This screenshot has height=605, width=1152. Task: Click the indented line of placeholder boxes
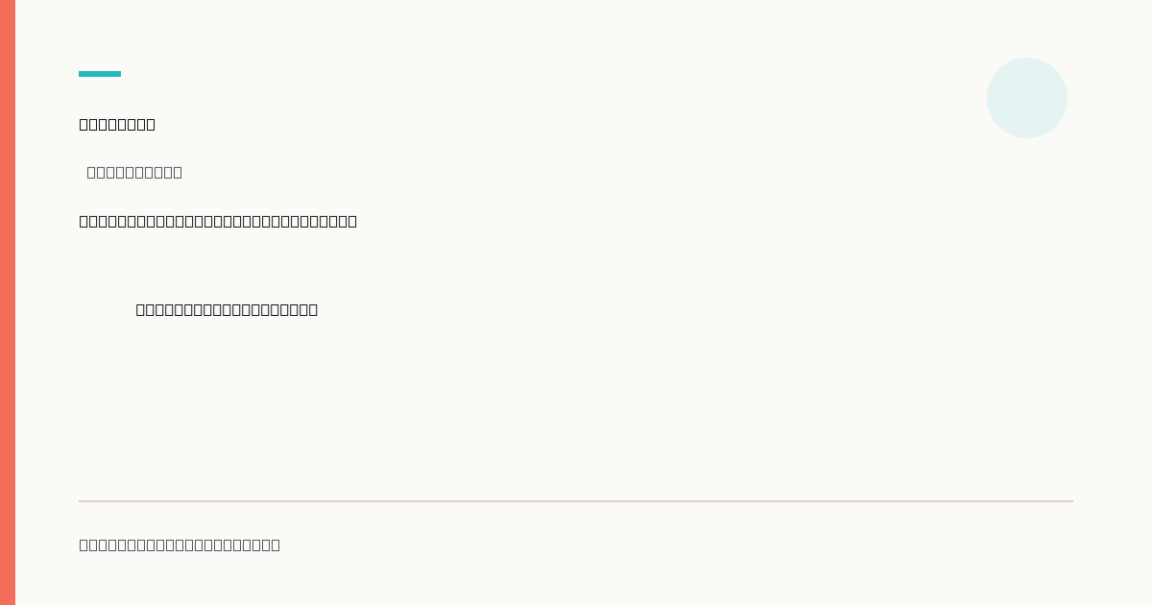(227, 309)
